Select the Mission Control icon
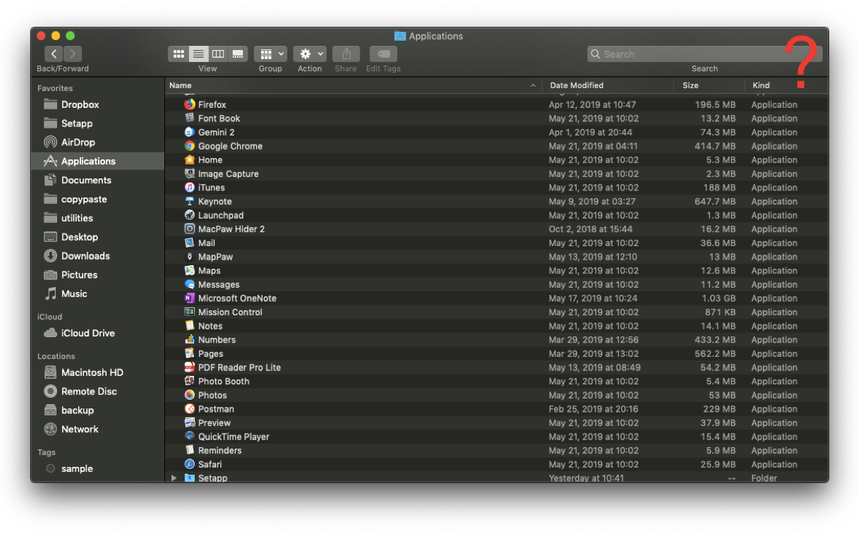The width and height of the screenshot is (858, 536). [x=190, y=312]
